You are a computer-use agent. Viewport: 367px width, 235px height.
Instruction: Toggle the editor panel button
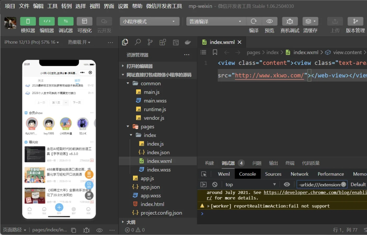click(47, 21)
